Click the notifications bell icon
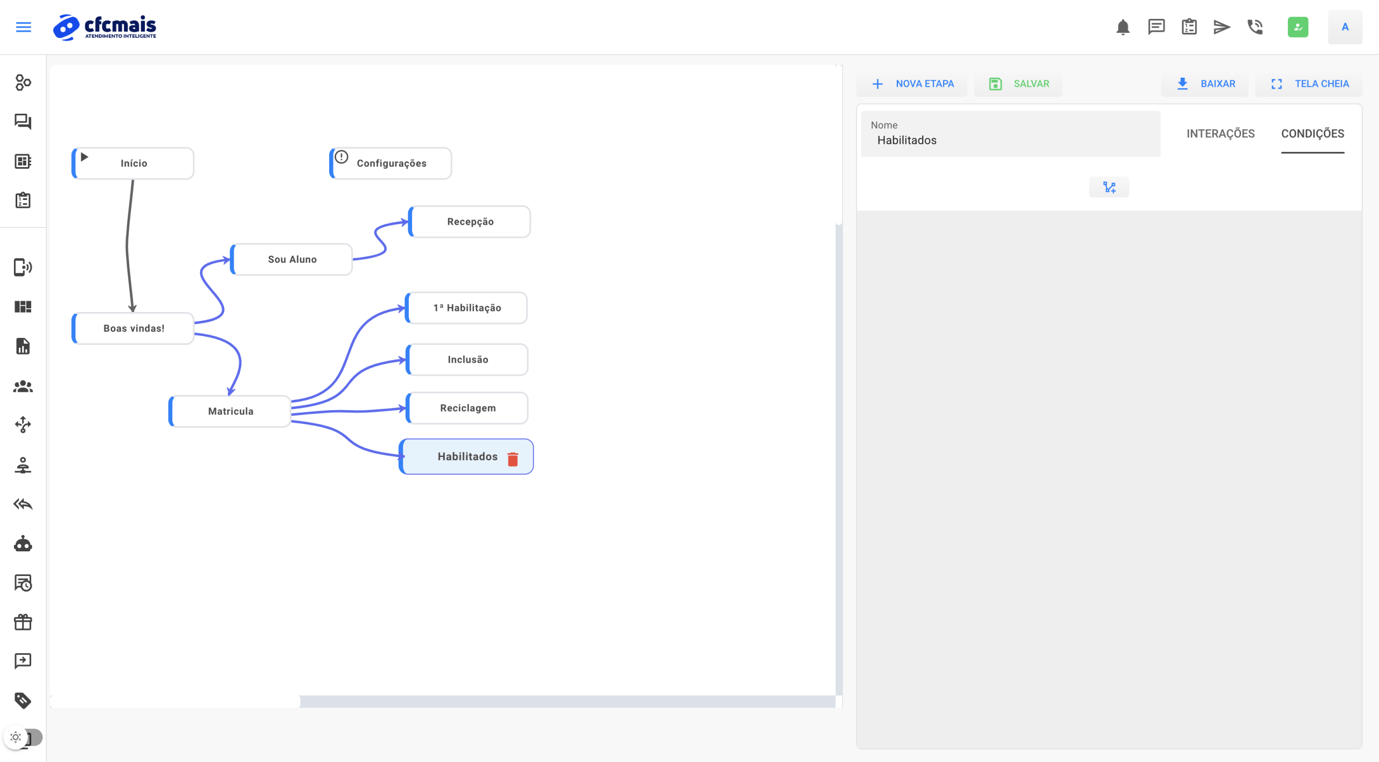The height and width of the screenshot is (762, 1379). click(1123, 27)
